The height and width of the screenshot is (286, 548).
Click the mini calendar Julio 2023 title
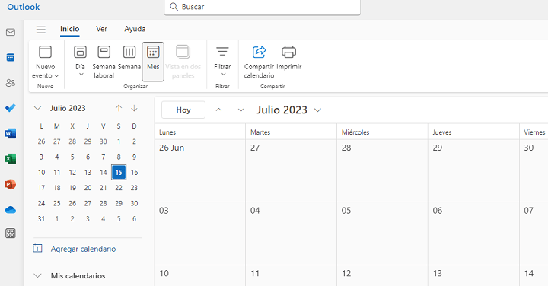[x=68, y=108]
